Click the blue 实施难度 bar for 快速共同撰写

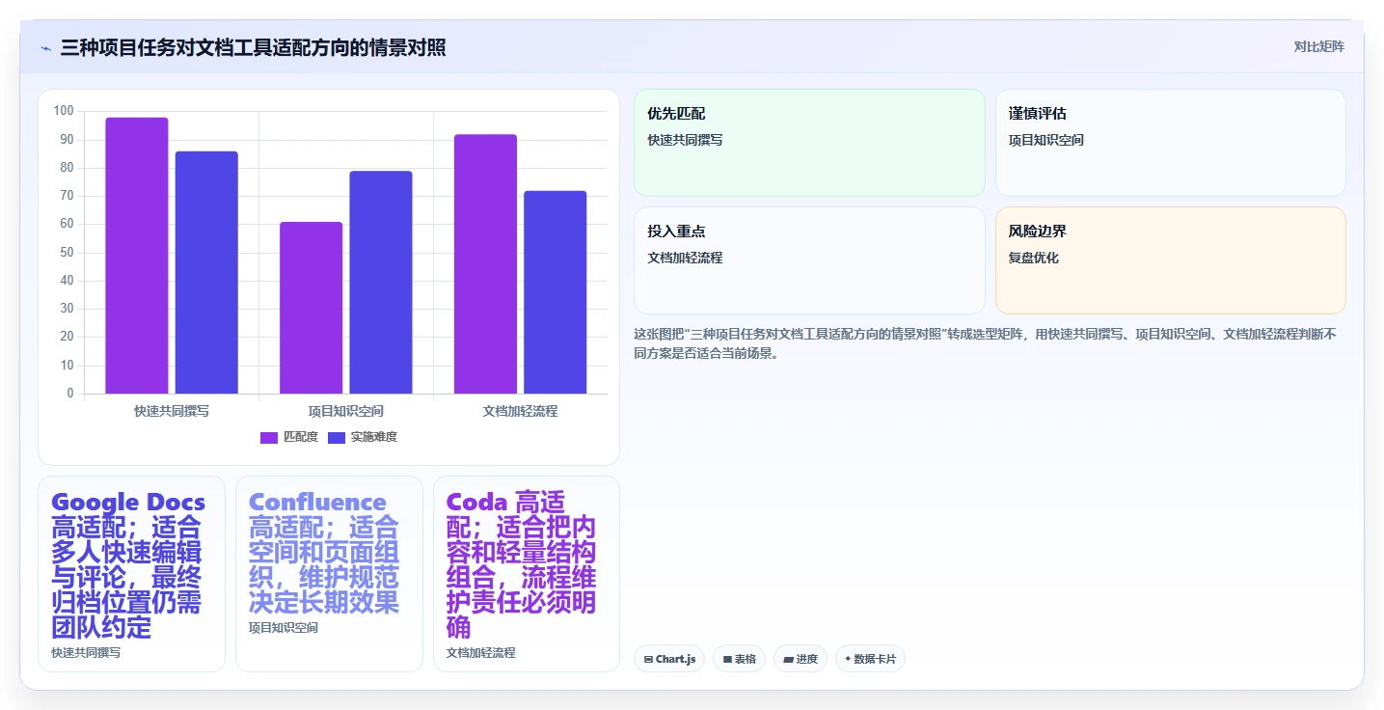206,272
